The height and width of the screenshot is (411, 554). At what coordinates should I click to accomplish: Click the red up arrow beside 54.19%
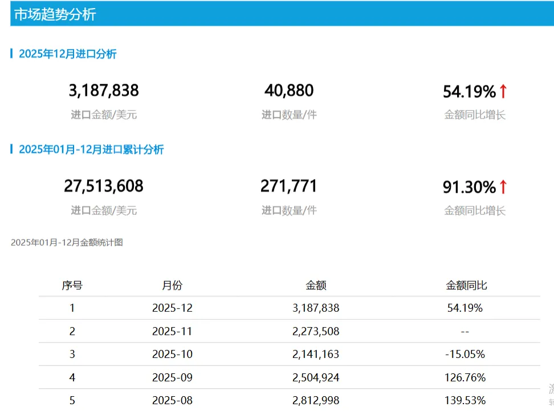(503, 90)
